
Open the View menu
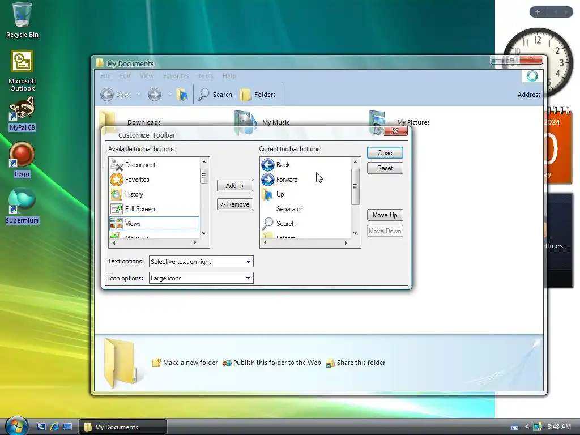coord(147,76)
